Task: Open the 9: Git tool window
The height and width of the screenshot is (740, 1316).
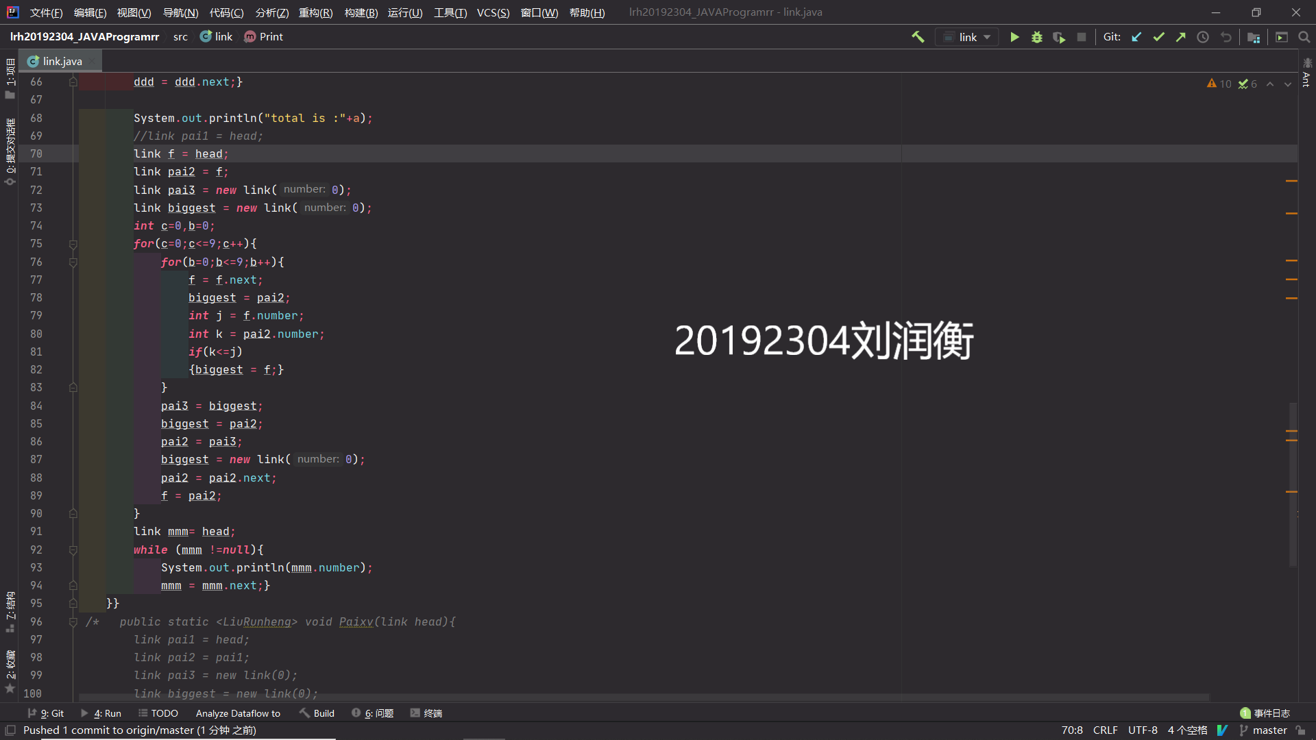Action: [x=45, y=713]
